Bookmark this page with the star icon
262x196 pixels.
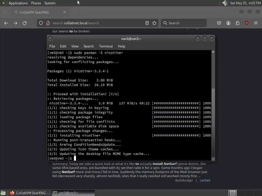click(154, 23)
